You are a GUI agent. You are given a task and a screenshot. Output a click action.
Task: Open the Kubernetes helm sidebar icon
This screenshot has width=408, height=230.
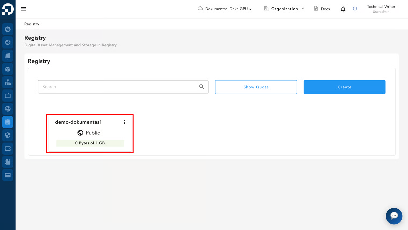[x=8, y=29]
